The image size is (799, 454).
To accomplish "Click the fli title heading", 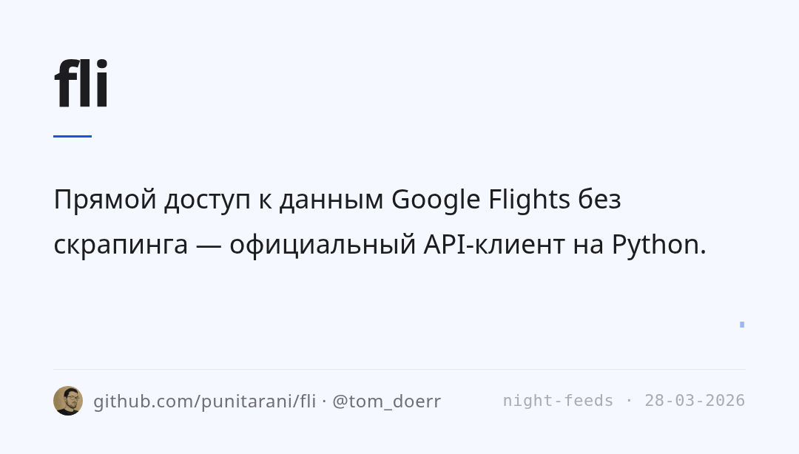I will tap(81, 83).
